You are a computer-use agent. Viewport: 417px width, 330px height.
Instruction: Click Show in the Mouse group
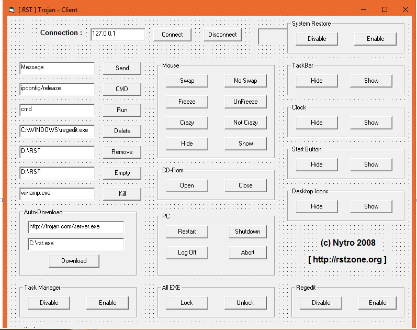click(x=245, y=144)
